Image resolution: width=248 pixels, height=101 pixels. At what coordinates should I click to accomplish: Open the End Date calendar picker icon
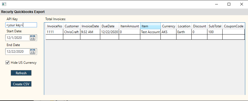(x=33, y=52)
